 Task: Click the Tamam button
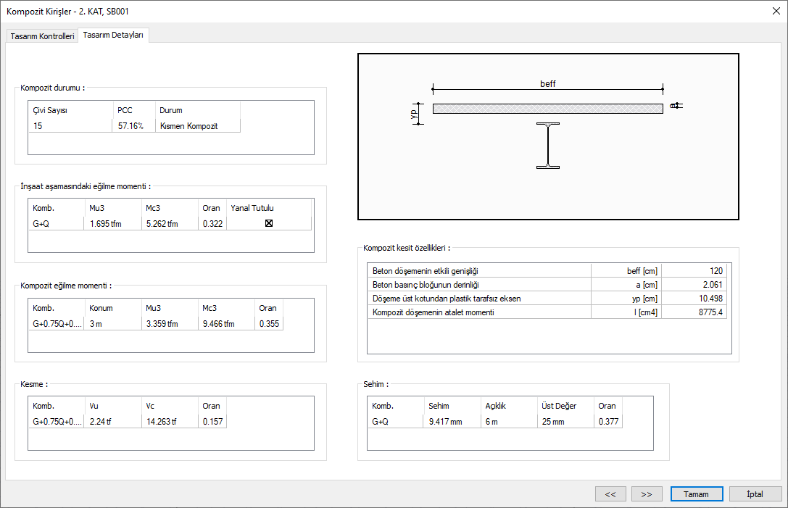(697, 494)
